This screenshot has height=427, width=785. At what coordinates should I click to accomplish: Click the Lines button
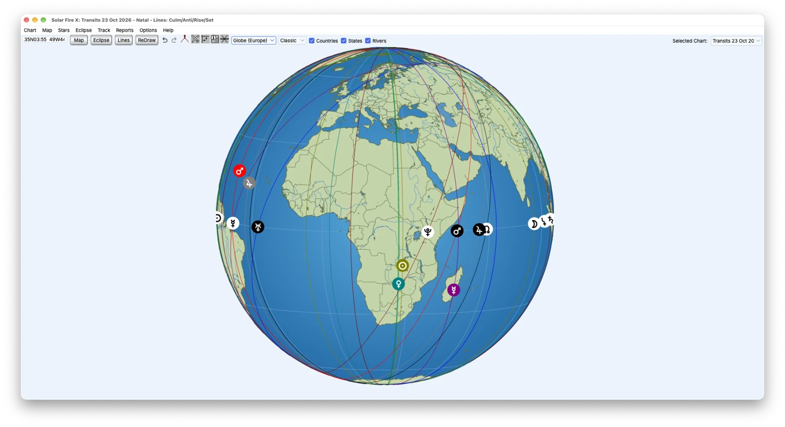pyautogui.click(x=124, y=40)
